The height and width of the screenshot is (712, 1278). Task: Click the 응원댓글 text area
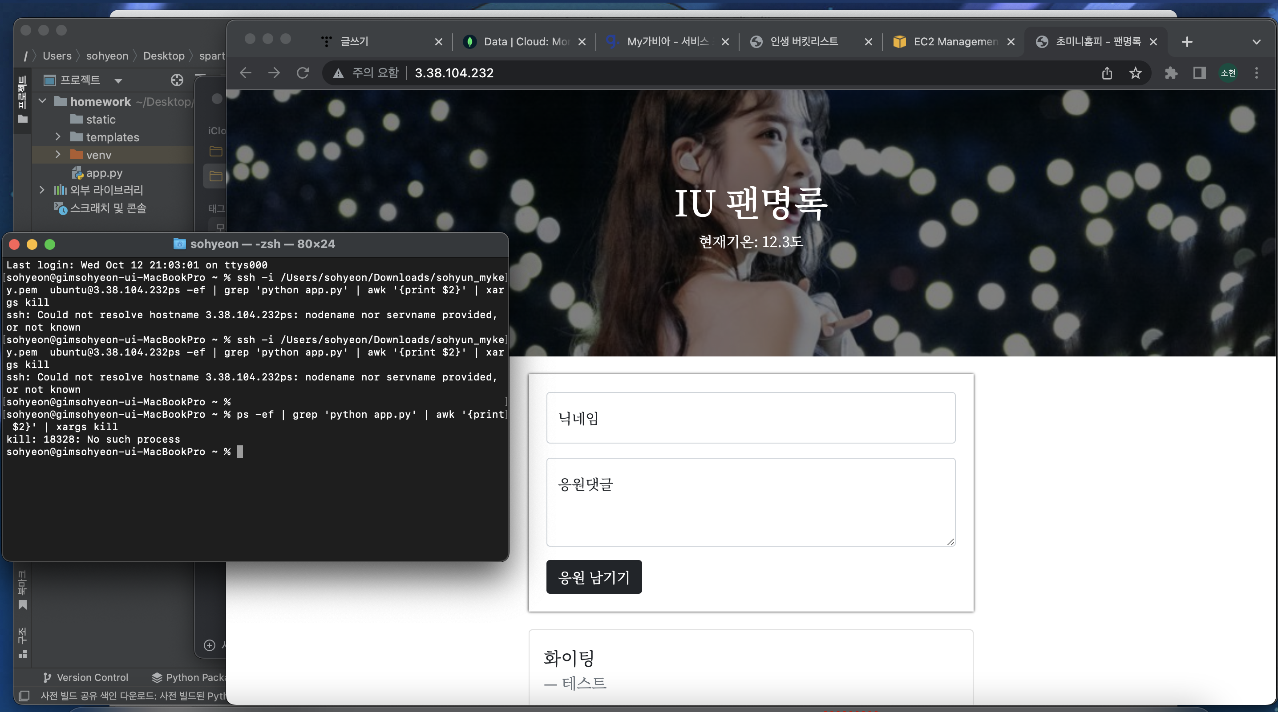click(751, 502)
